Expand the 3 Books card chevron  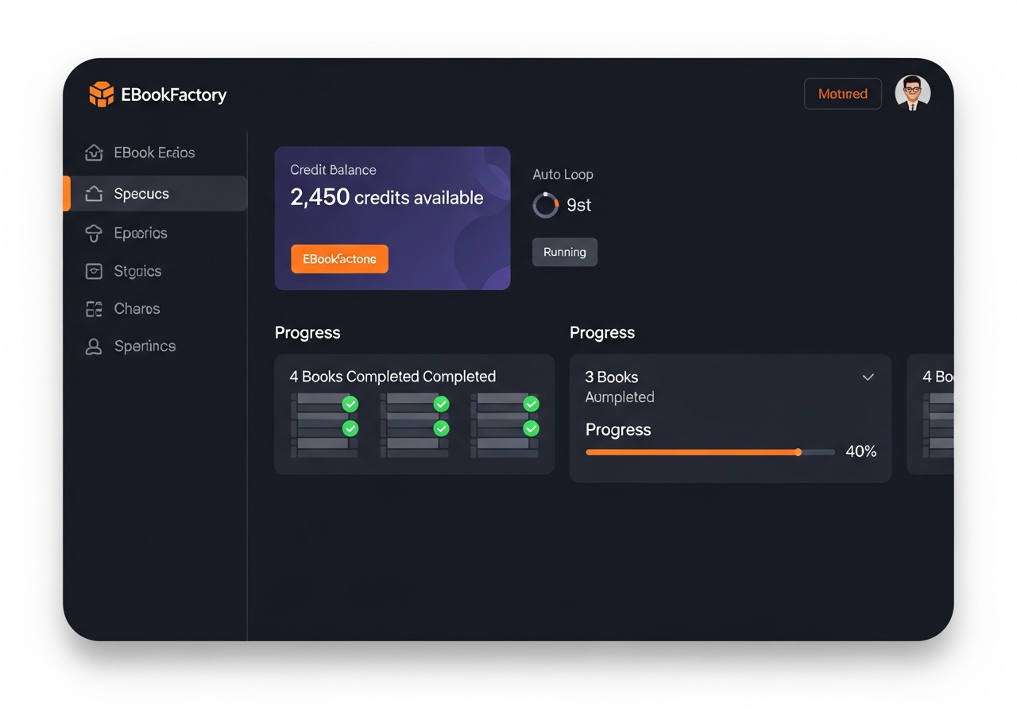[x=868, y=377]
